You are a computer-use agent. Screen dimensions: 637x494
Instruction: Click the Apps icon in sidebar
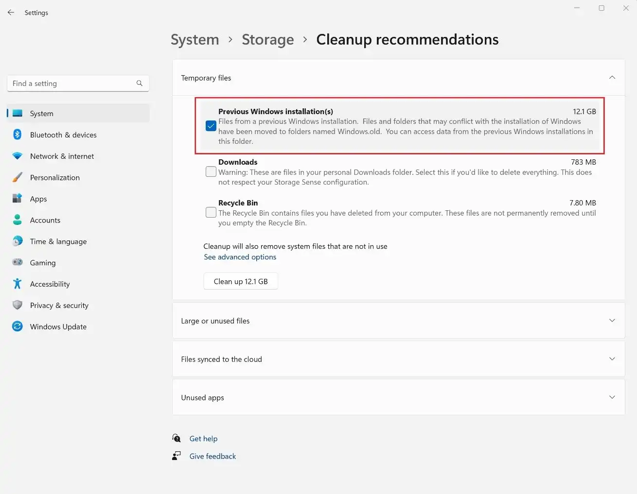18,199
